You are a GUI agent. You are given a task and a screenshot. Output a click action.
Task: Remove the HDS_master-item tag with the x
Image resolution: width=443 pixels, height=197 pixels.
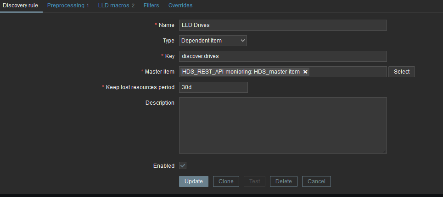305,72
